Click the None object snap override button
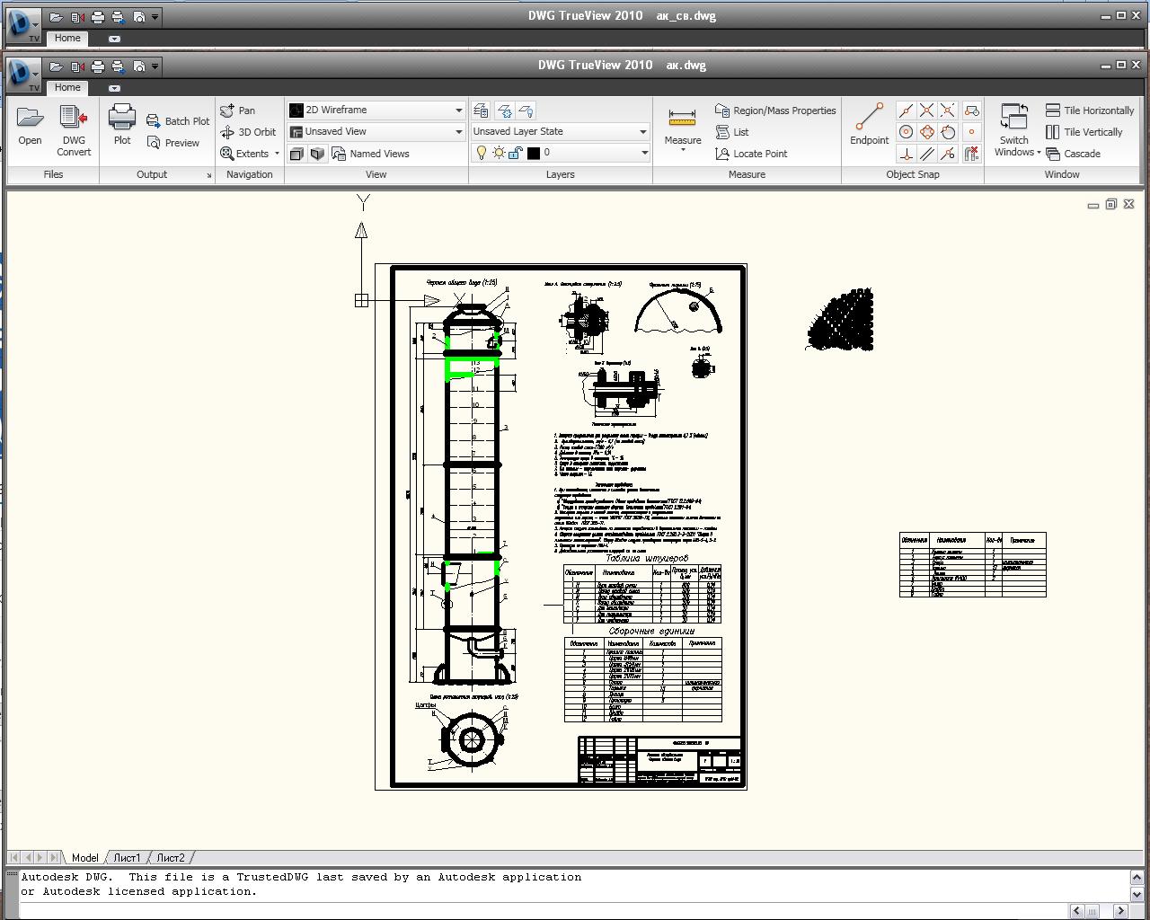The image size is (1150, 920). [x=971, y=154]
